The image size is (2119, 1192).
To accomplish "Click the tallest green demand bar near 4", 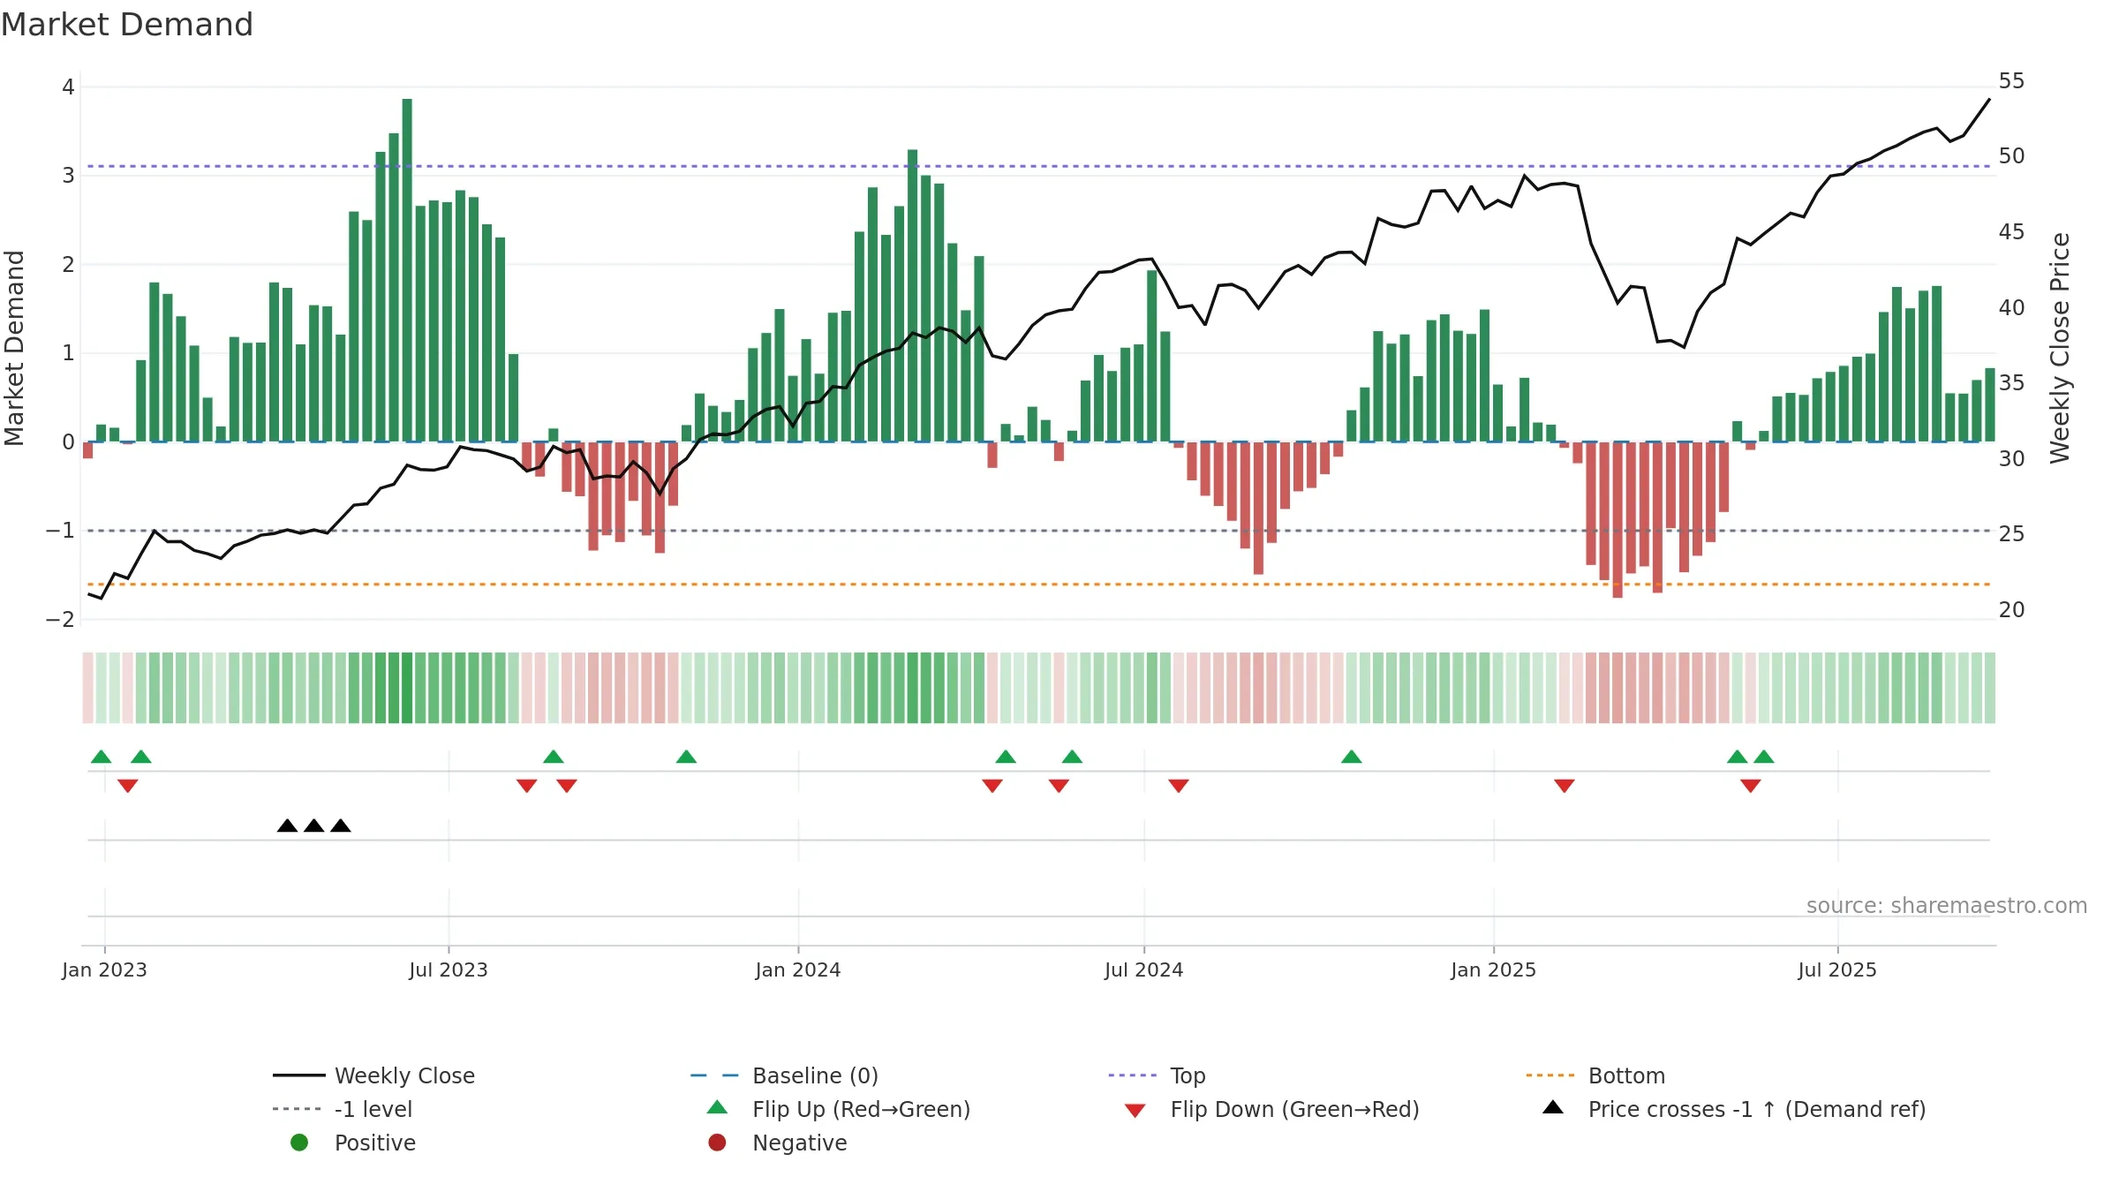I will 407,270.
